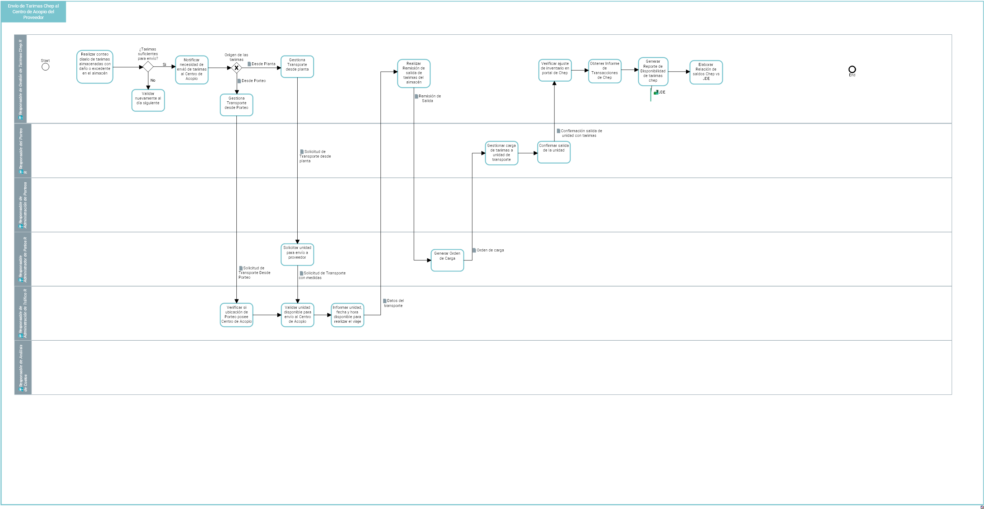984x509 pixels.
Task: Click the resize corner icon of the diagram
Action: click(982, 507)
